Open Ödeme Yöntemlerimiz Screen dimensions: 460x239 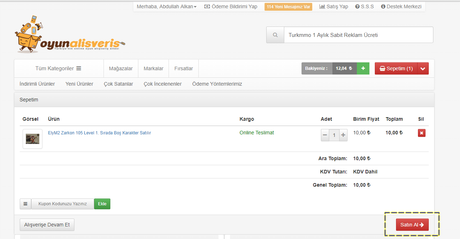[x=217, y=84]
